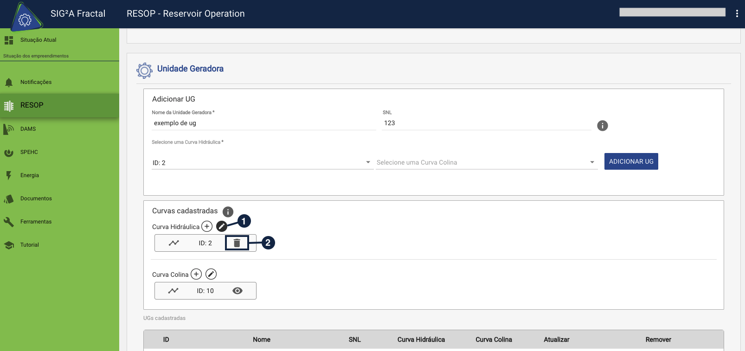Add a new Curva Hidráulica with plus icon
The height and width of the screenshot is (351, 745).
coord(207,226)
